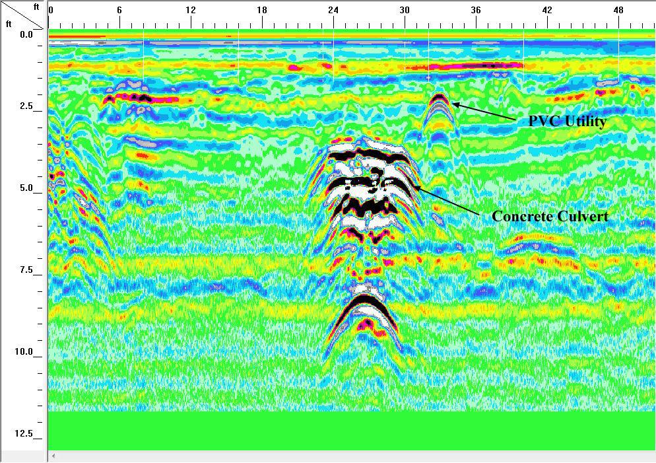Viewport: 656px width, 463px height.
Task: Click the 24 ft mark on the horizontal ruler
Action: click(333, 10)
